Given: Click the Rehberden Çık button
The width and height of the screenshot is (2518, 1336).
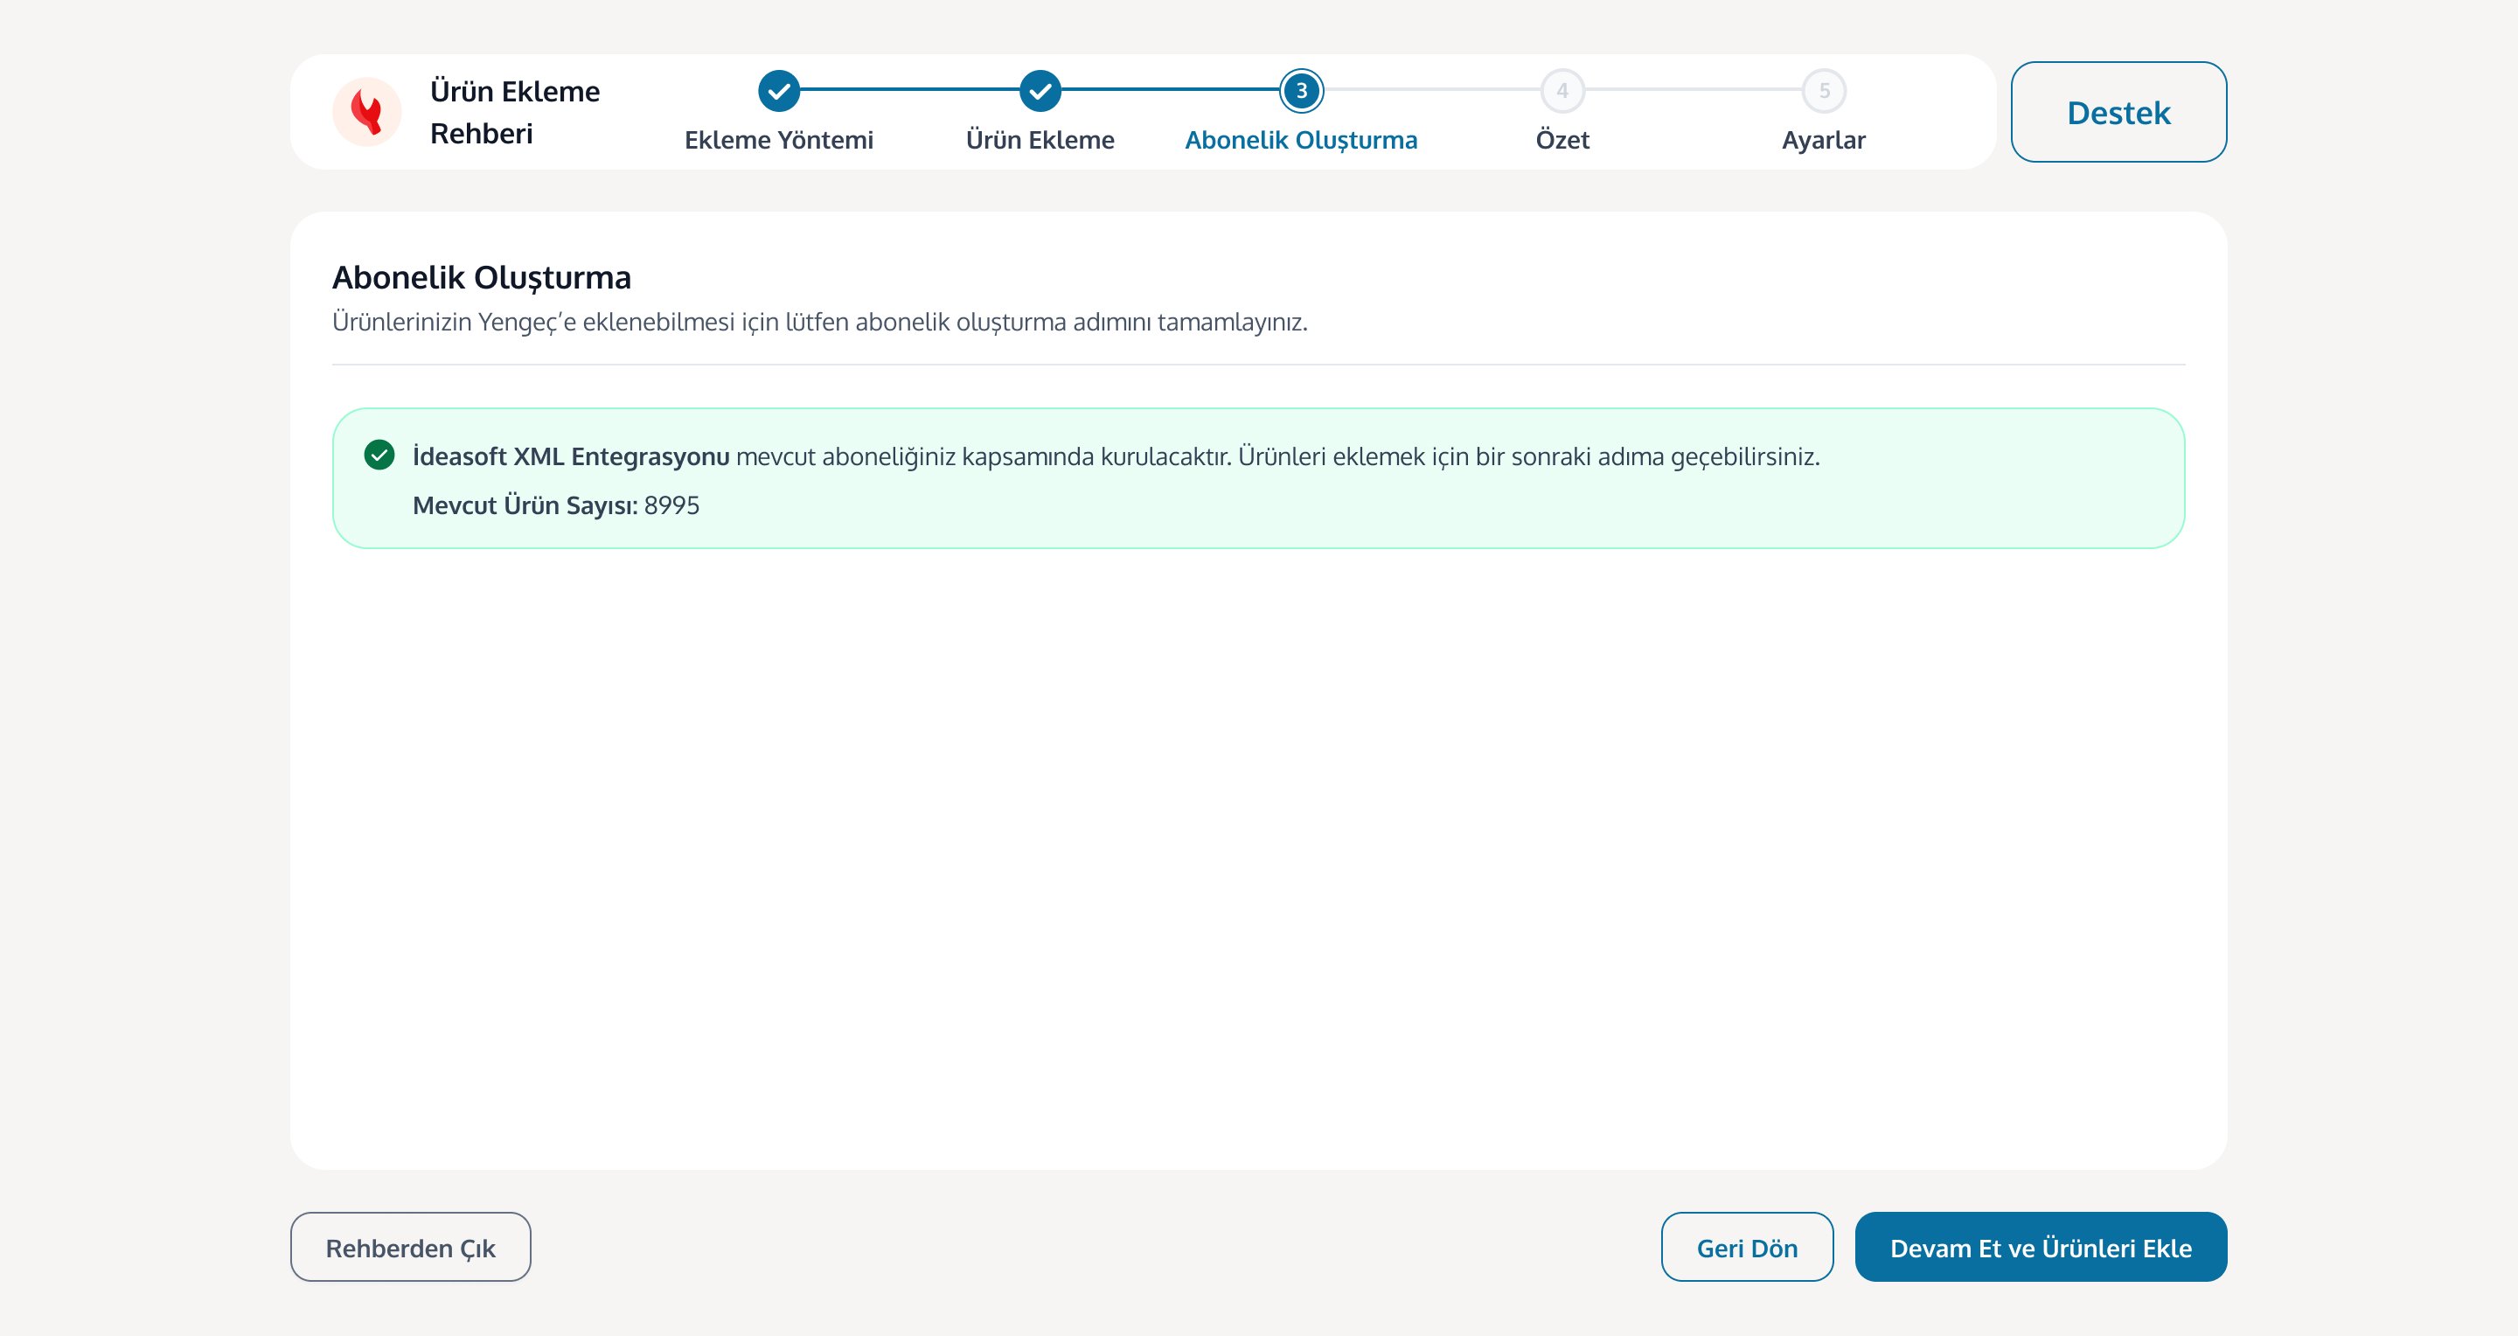Looking at the screenshot, I should [411, 1247].
